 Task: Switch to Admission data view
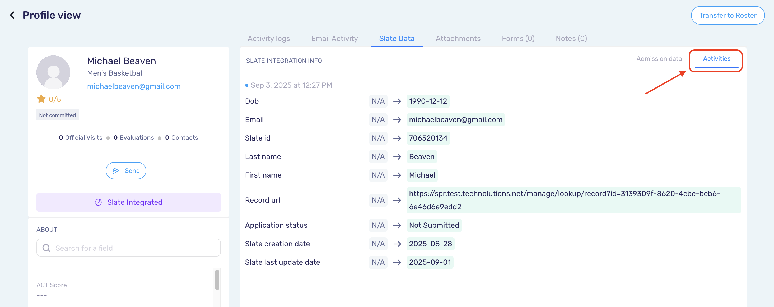(x=659, y=59)
